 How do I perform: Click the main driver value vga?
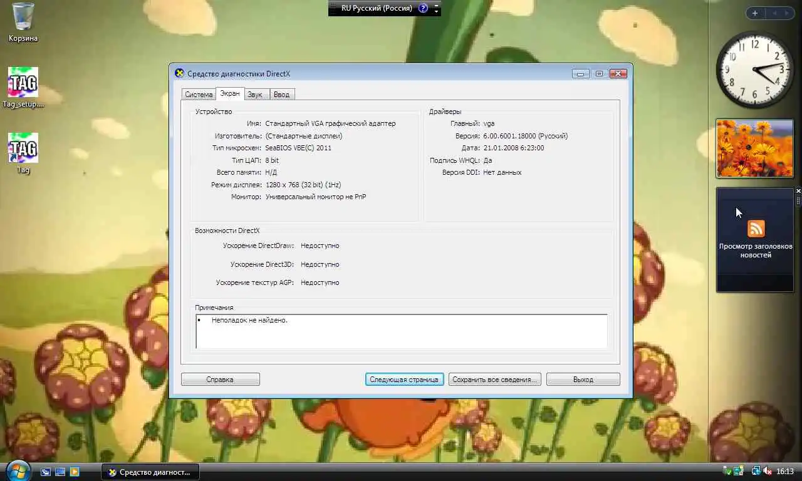489,124
